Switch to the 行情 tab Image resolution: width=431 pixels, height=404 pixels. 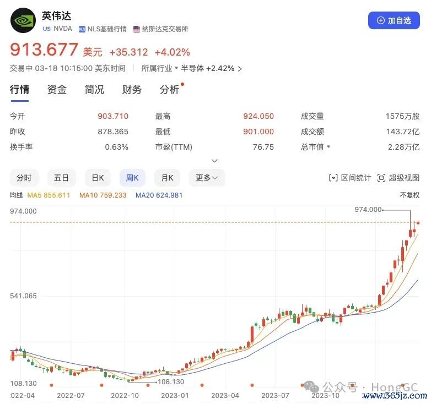[19, 90]
